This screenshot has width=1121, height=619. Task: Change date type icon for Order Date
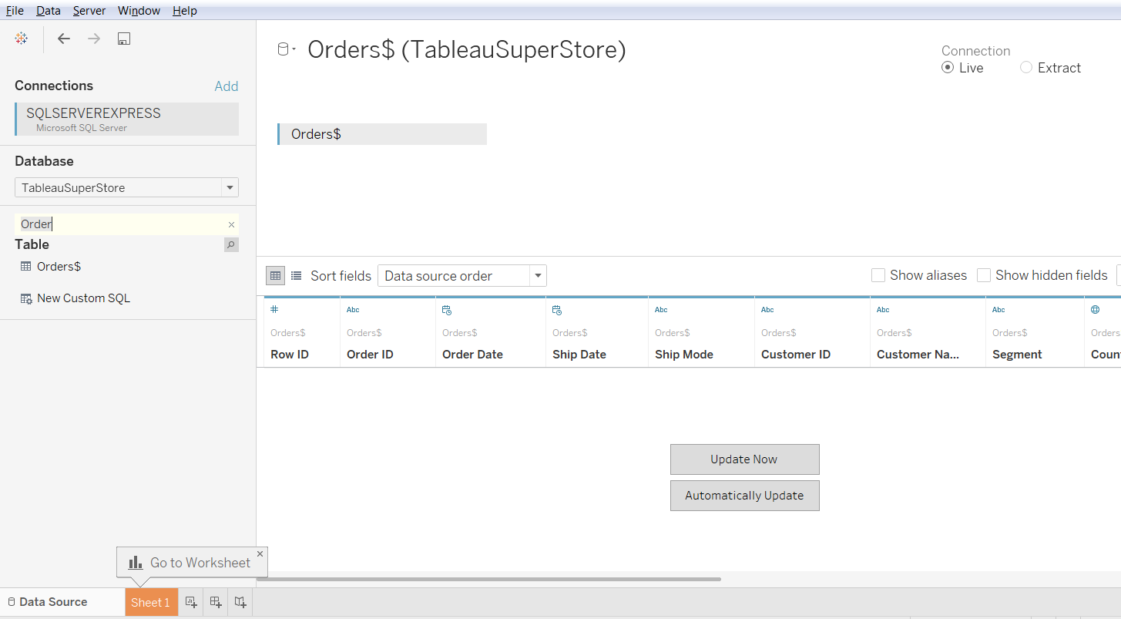(x=447, y=310)
